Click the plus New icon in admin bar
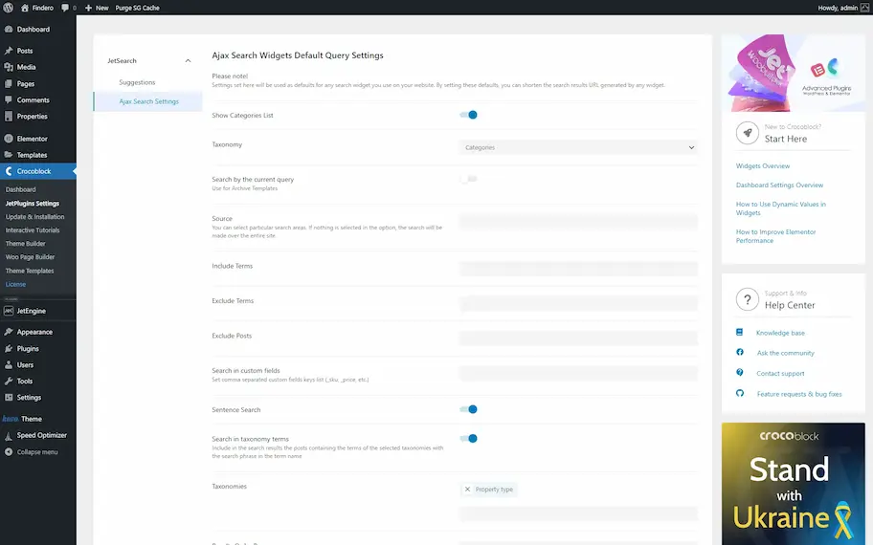The height and width of the screenshot is (545, 873). pyautogui.click(x=88, y=8)
